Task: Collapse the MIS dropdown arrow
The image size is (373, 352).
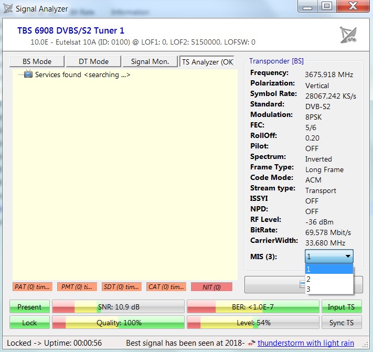Action: click(348, 256)
